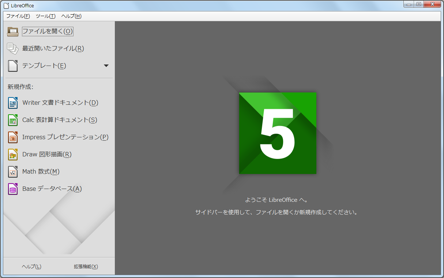Click the recent files documents icon
The width and height of the screenshot is (444, 278).
(x=13, y=49)
